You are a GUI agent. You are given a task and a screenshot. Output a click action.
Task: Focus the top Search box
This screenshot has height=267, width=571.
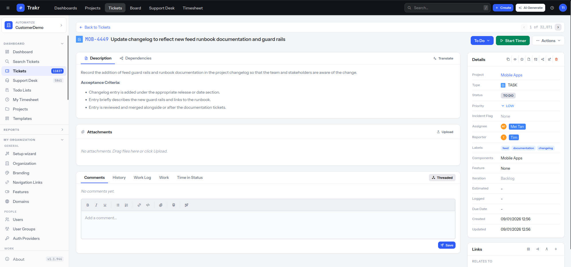(x=447, y=8)
